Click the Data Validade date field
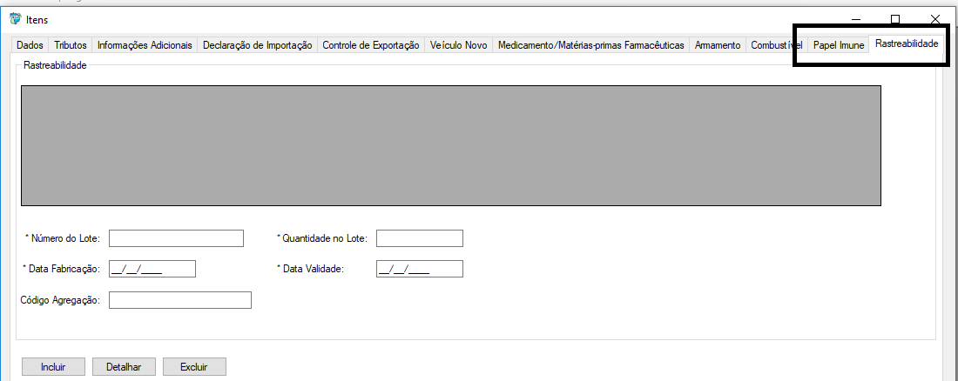958x381 pixels. (x=419, y=269)
